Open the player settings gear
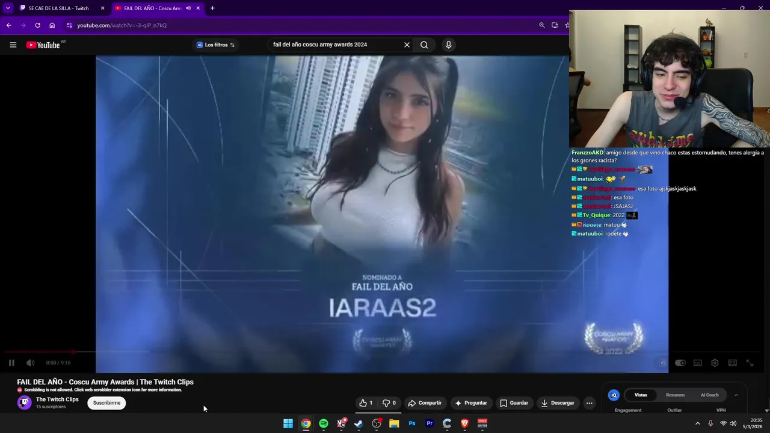 pos(715,363)
